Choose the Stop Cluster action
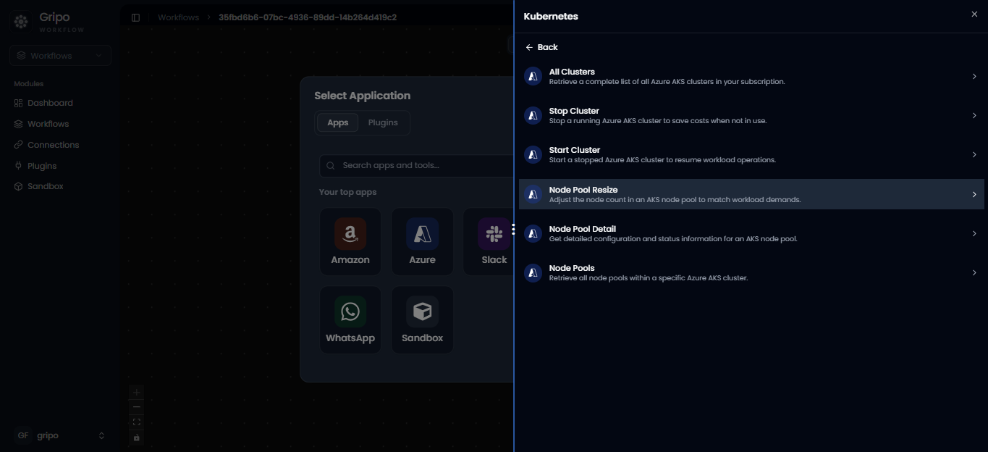 click(x=751, y=115)
